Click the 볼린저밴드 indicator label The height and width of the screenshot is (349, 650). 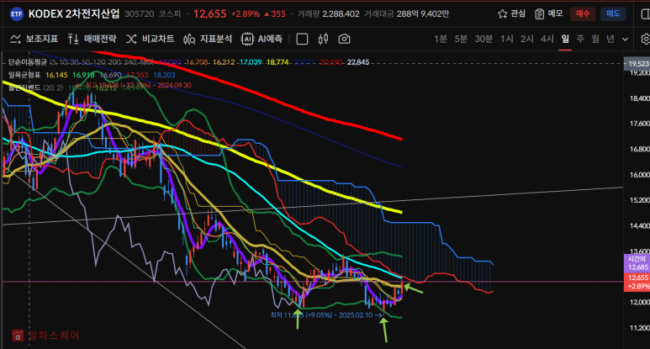pos(24,87)
